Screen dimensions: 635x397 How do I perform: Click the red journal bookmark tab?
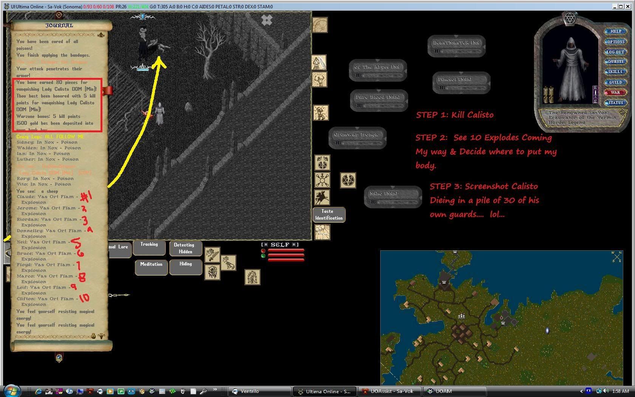tap(108, 91)
